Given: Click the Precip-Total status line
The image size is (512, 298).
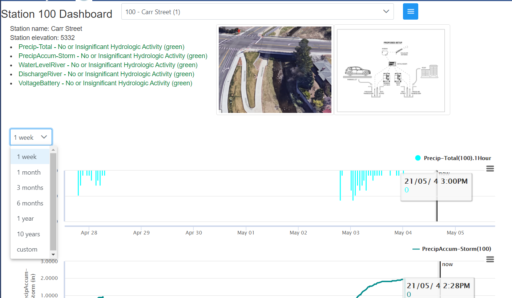Looking at the screenshot, I should 101,47.
